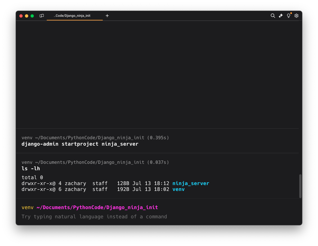This screenshot has height=246, width=318.
Task: Click the ninja_server directory name
Action: [191, 183]
